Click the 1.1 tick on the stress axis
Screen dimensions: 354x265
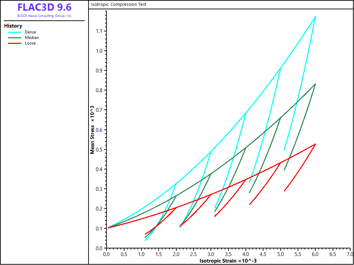99,31
